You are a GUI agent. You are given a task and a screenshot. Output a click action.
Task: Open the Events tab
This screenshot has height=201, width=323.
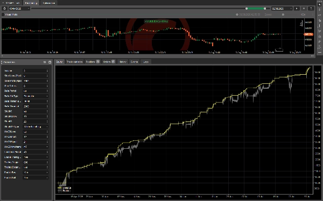[134, 62]
